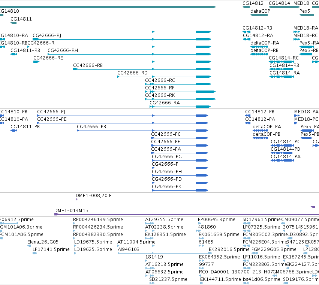Click the CG42666-RI transcript label
The image size is (319, 285).
pyautogui.click(x=42, y=43)
